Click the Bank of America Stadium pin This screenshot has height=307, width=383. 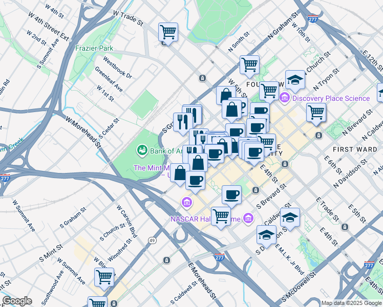142,151
